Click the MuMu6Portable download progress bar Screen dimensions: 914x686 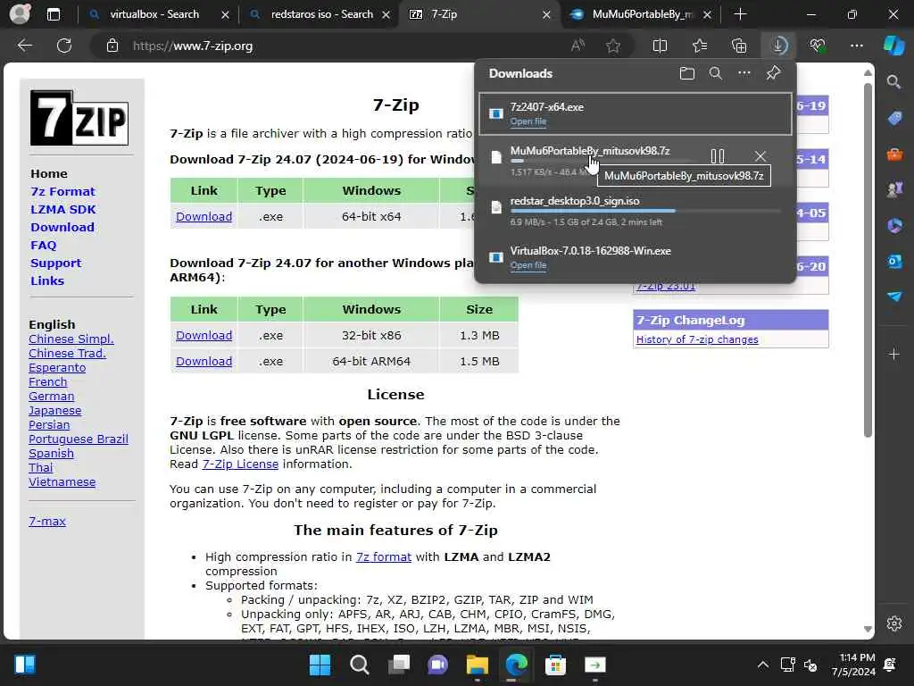pyautogui.click(x=603, y=161)
